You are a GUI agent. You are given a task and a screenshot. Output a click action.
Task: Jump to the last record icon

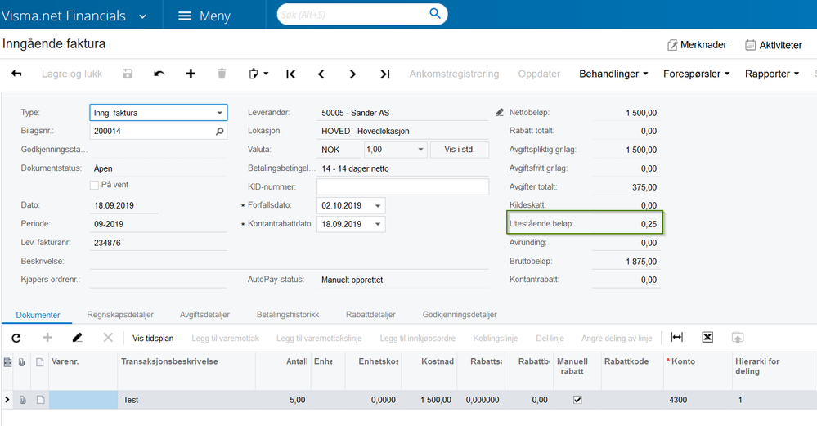[384, 74]
